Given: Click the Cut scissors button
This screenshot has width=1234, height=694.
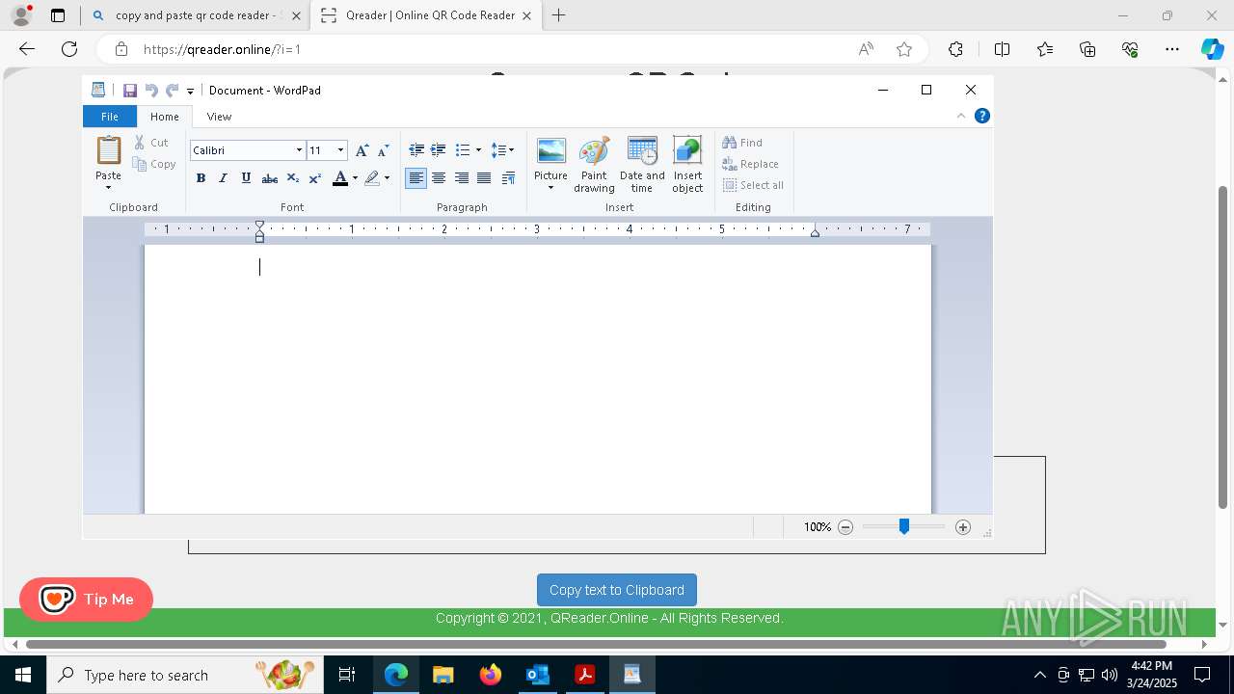Looking at the screenshot, I should click(x=151, y=143).
